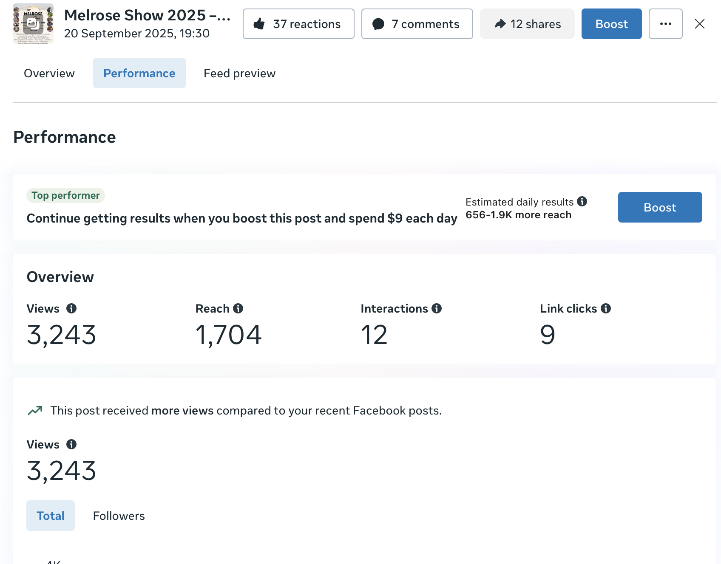View the 12 shares details
Screen dimensions: 721x564
[527, 24]
